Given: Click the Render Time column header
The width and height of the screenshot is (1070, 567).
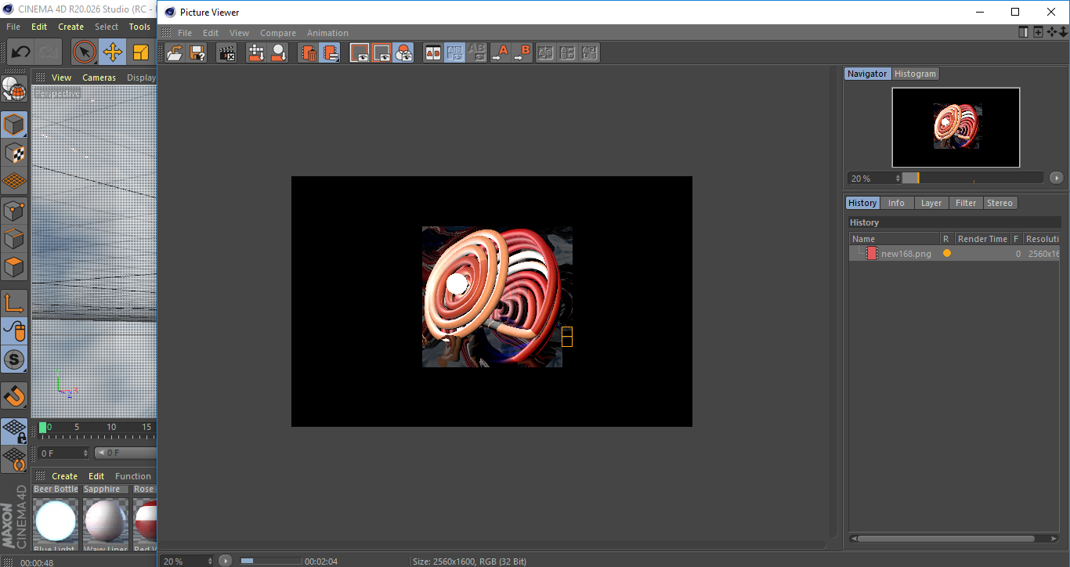Looking at the screenshot, I should (x=982, y=239).
